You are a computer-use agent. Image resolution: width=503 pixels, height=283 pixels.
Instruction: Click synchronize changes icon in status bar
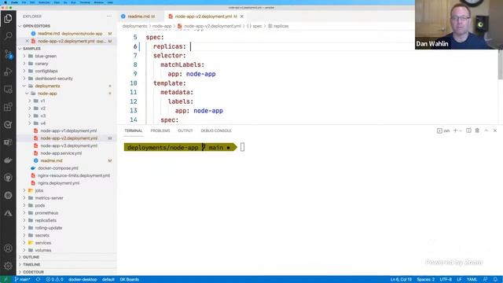coord(39,280)
